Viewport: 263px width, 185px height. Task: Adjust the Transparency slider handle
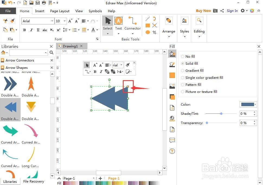[207, 123]
